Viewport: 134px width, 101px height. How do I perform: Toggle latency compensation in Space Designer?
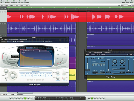(13, 67)
